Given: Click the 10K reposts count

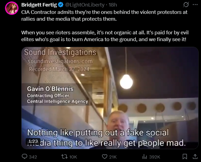Looking at the screenshot, I should coord(73,157).
